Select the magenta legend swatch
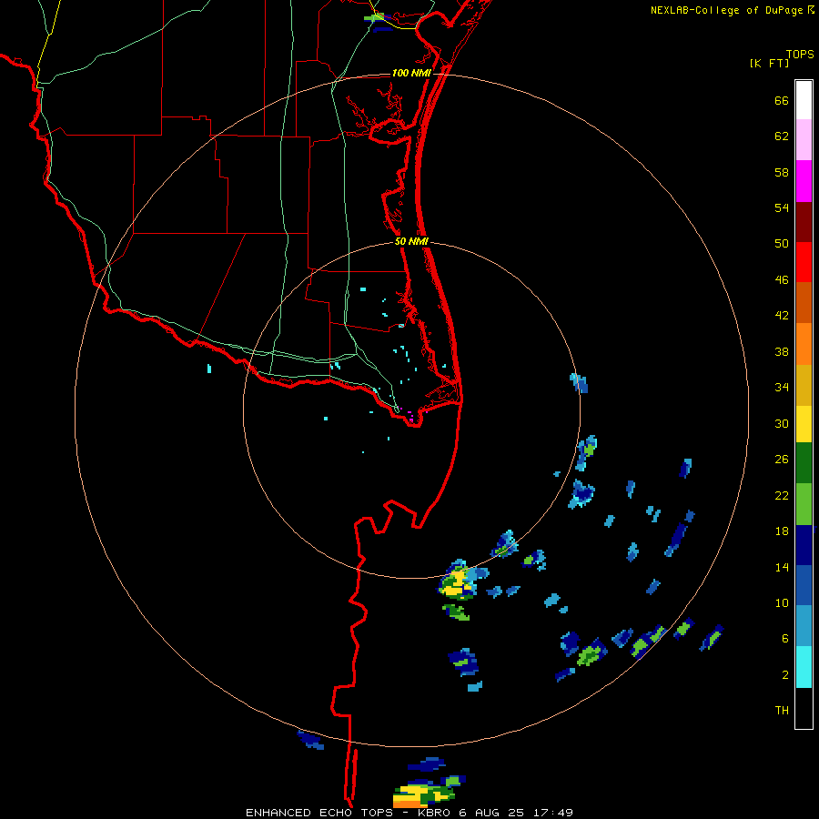Image resolution: width=819 pixels, height=819 pixels. [804, 181]
